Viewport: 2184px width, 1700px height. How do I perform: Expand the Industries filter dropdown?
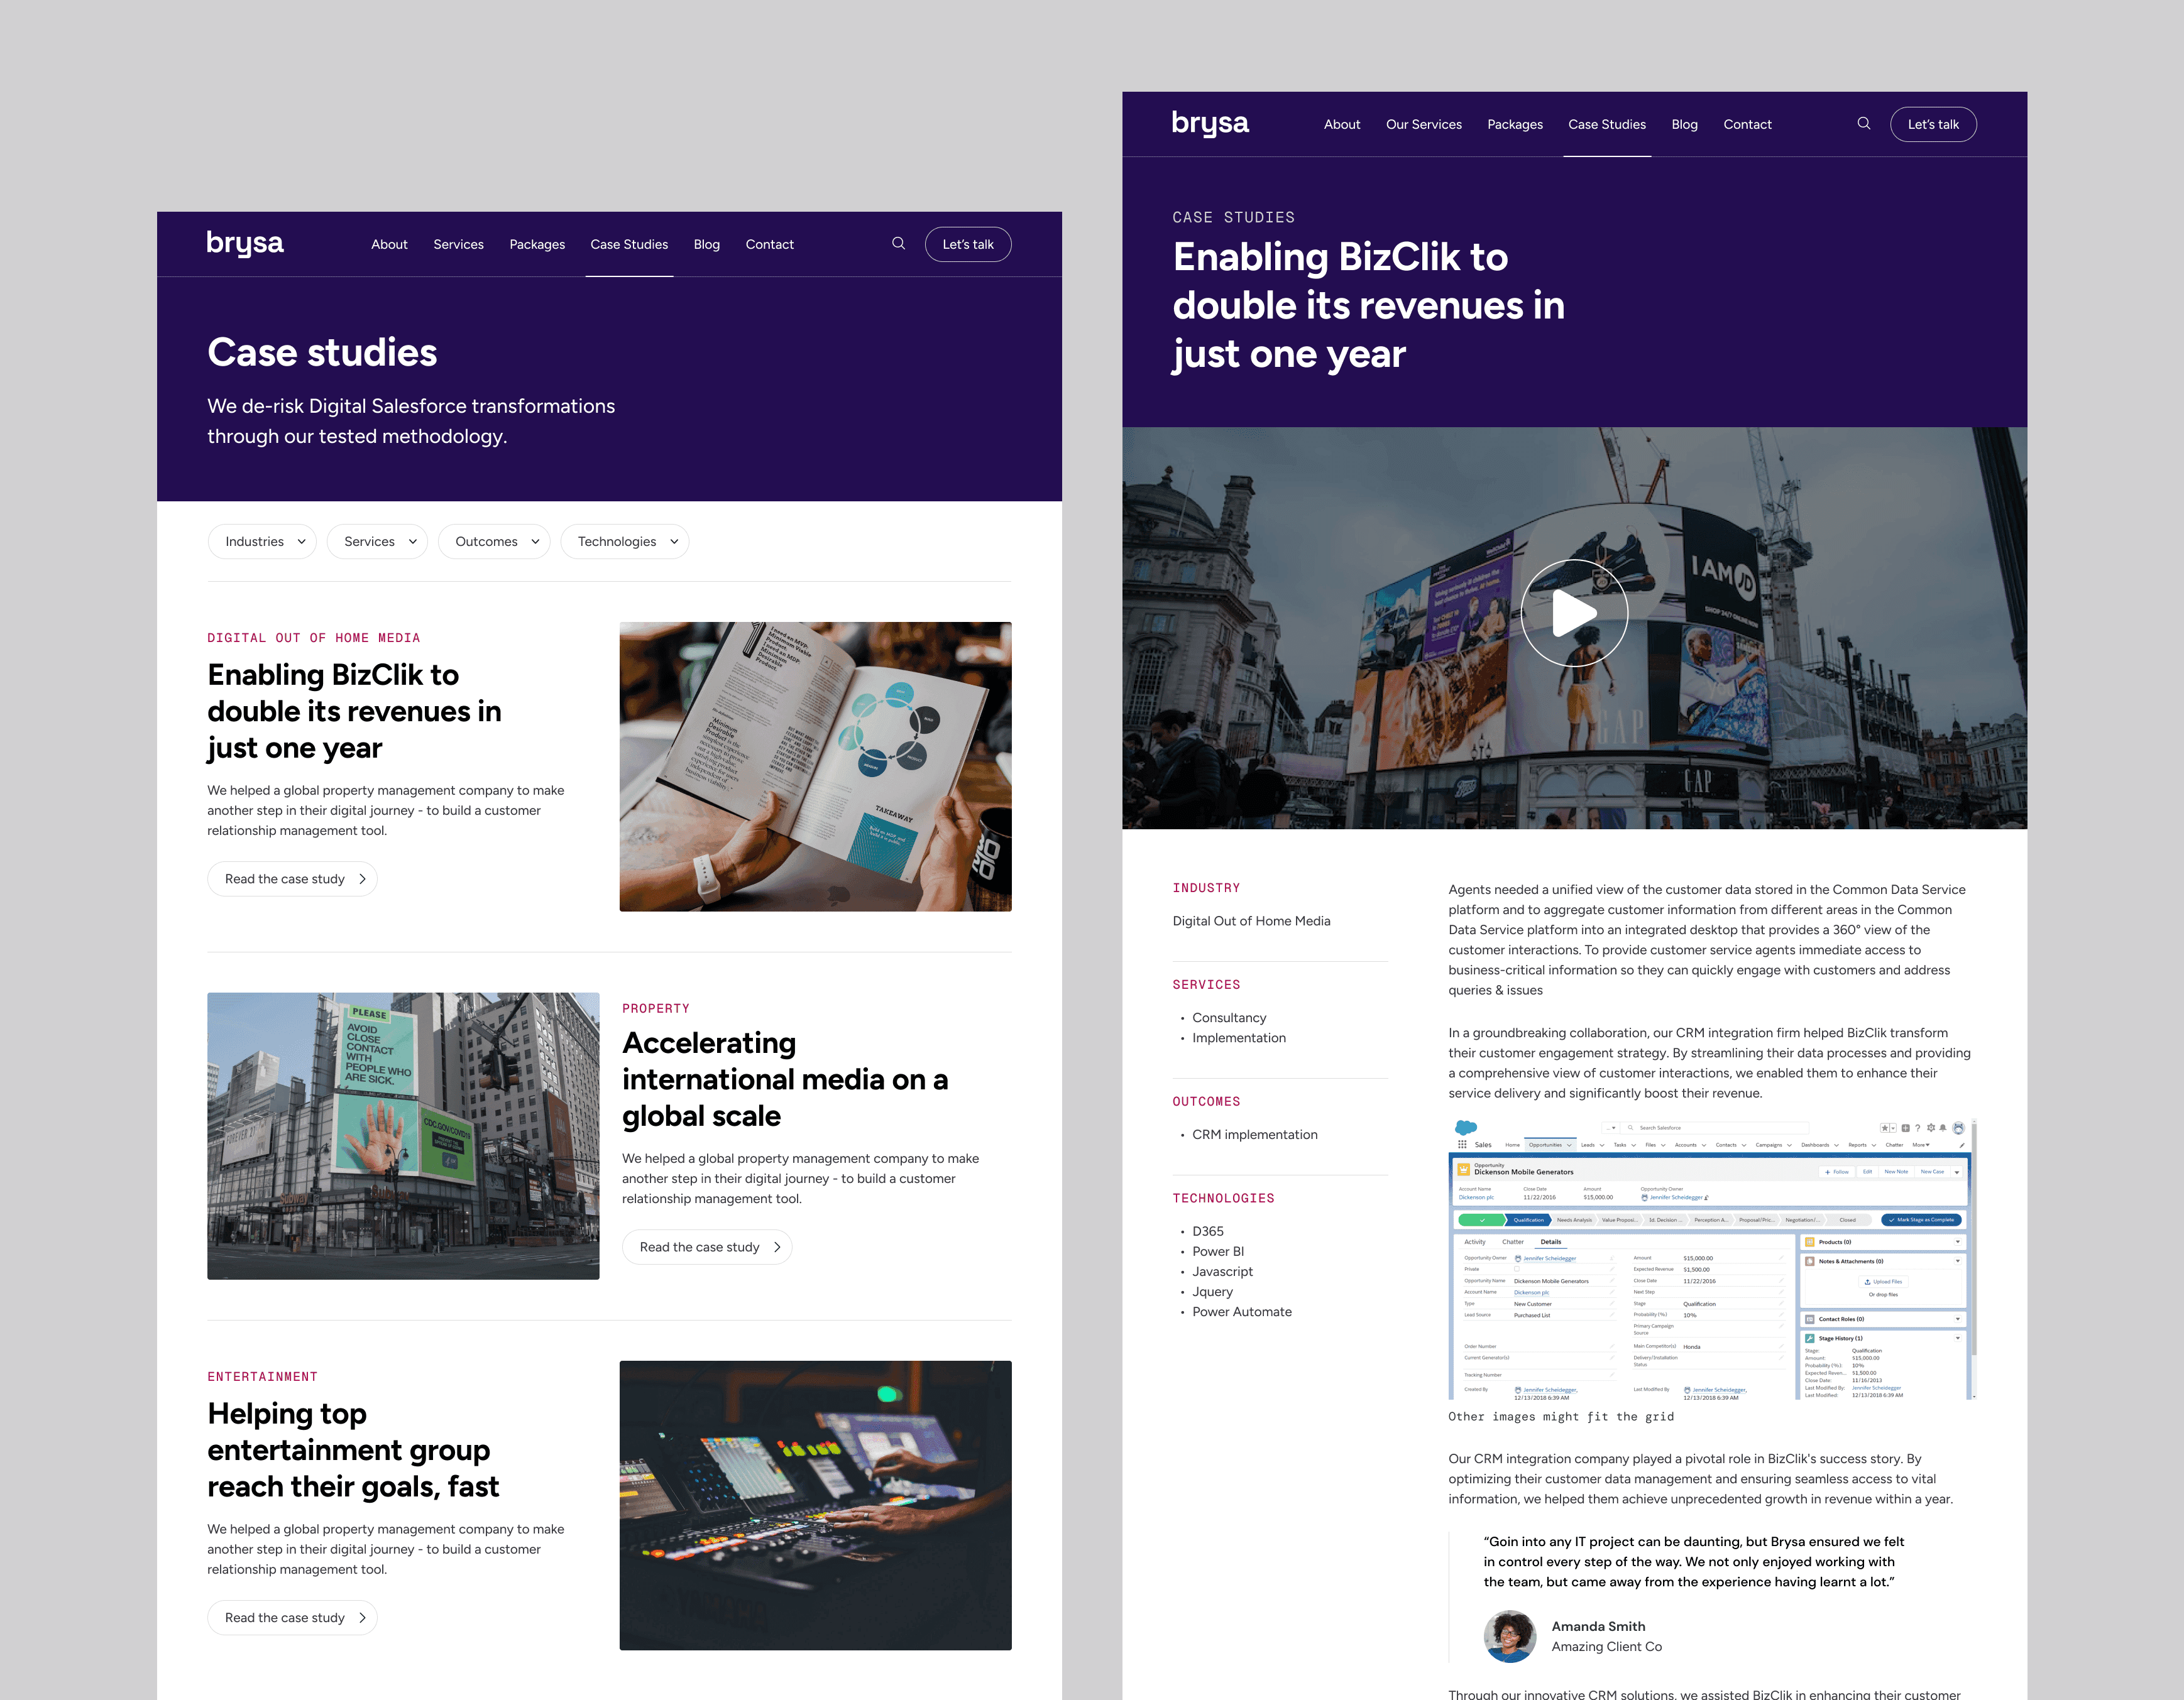coord(263,542)
